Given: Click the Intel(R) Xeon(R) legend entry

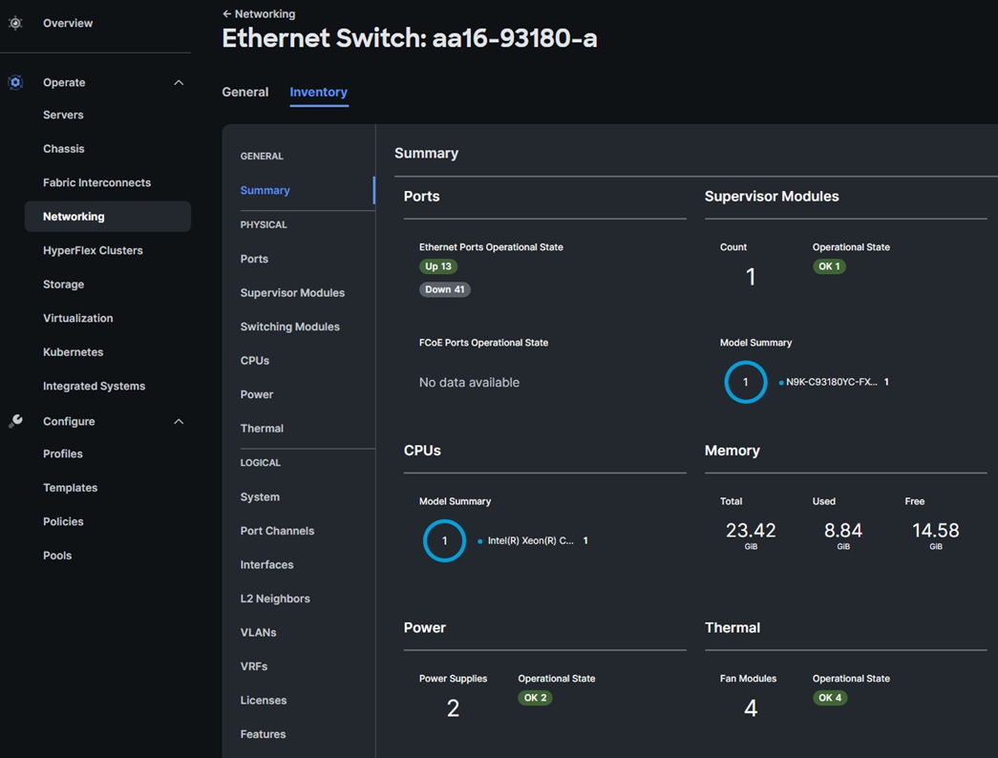Looking at the screenshot, I should [x=533, y=540].
